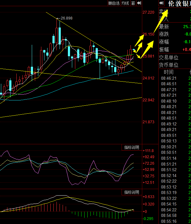Click the +0.320 MACD scale value
This screenshot has height=224, width=191.
148,204
